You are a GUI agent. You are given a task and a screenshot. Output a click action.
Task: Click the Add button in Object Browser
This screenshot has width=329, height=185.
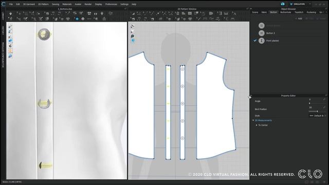[299, 18]
